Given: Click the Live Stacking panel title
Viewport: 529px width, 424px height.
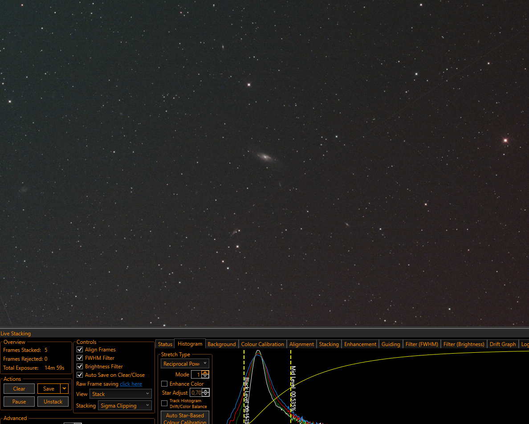Looking at the screenshot, I should point(16,333).
